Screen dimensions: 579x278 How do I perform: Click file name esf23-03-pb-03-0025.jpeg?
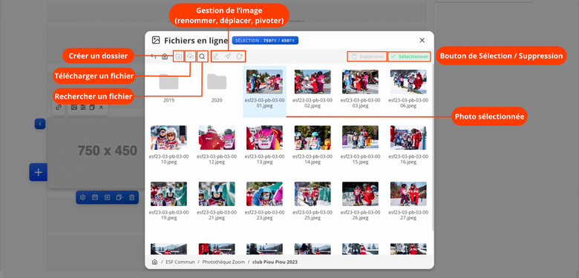(x=313, y=215)
